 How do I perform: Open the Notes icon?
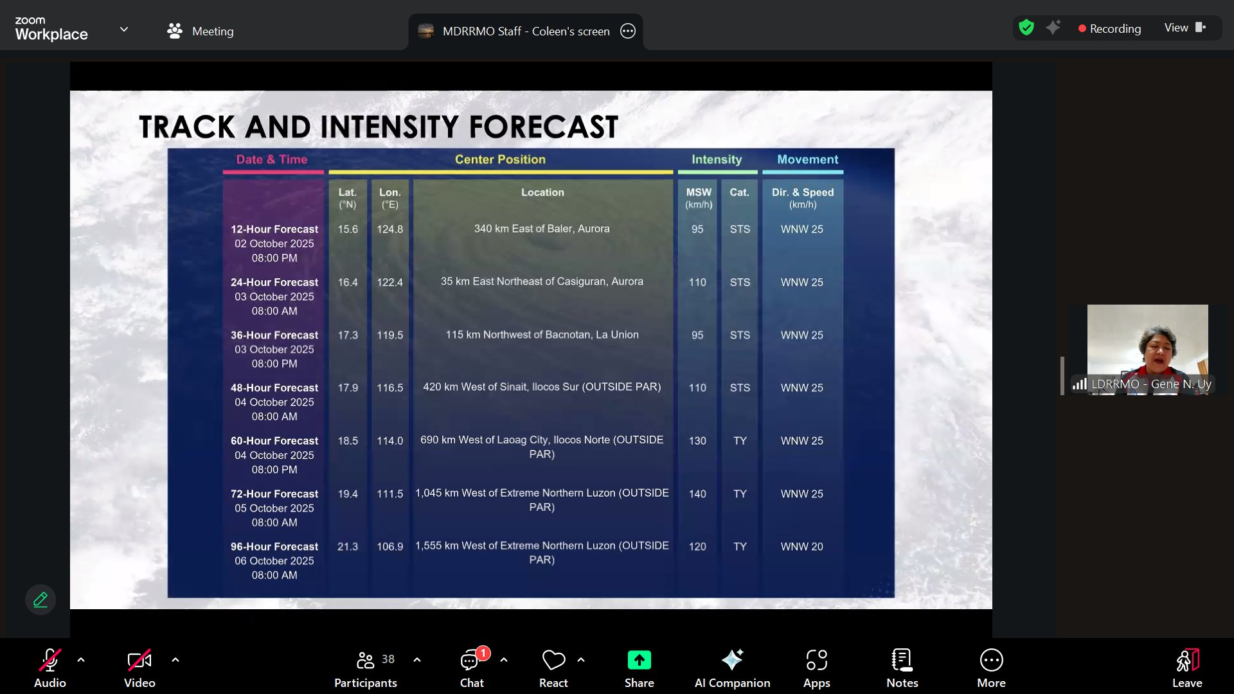[902, 660]
